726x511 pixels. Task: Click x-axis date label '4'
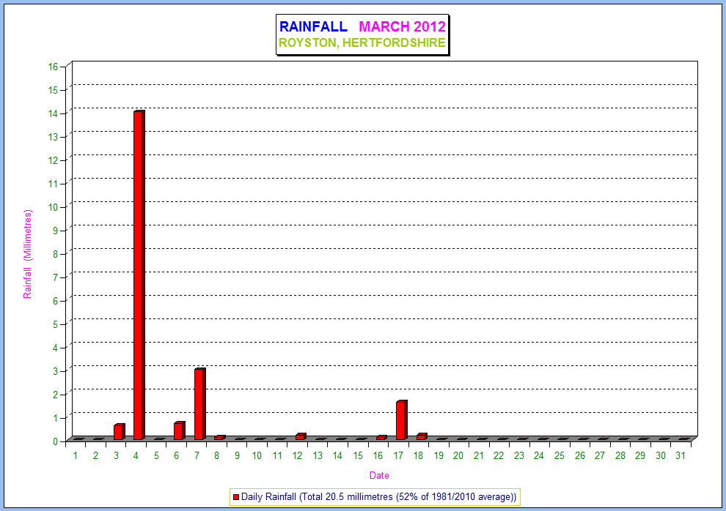136,455
